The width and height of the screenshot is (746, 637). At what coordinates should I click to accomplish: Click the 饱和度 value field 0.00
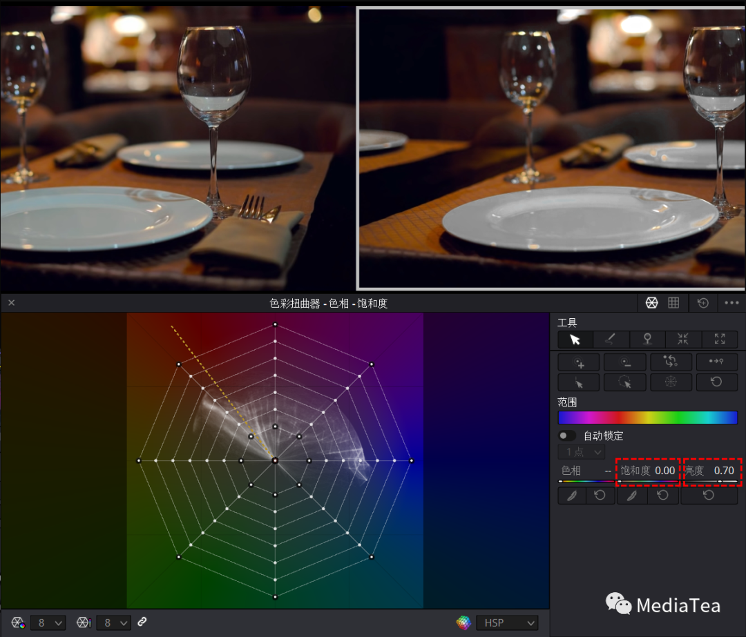(664, 471)
